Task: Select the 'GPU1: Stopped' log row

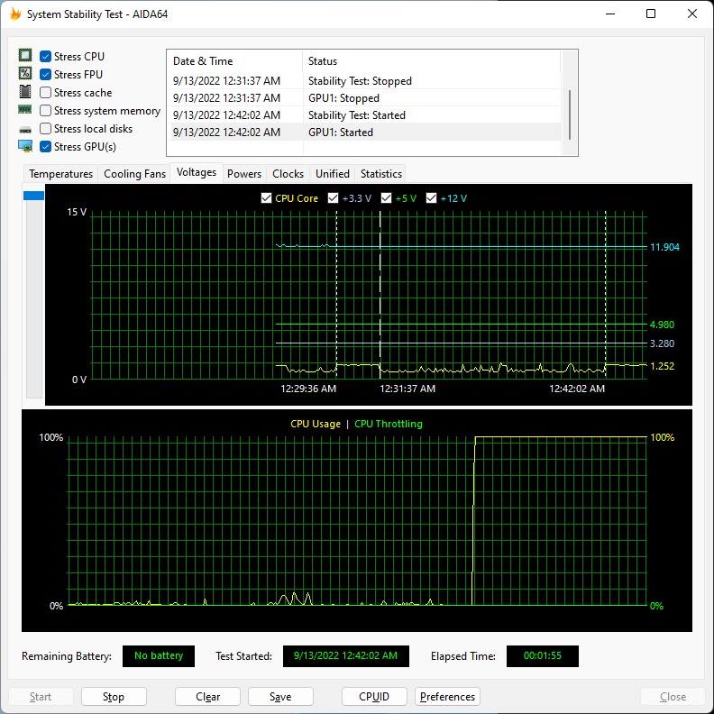Action: pyautogui.click(x=364, y=98)
